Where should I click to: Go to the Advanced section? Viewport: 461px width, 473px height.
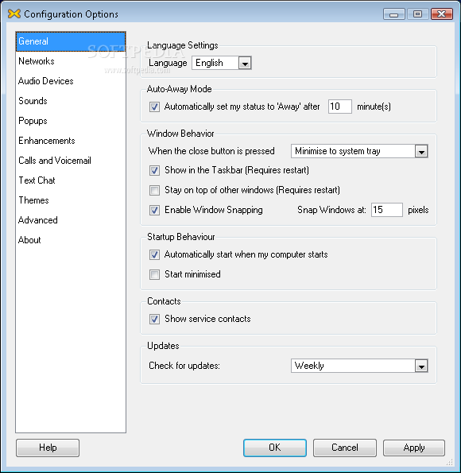(x=71, y=220)
